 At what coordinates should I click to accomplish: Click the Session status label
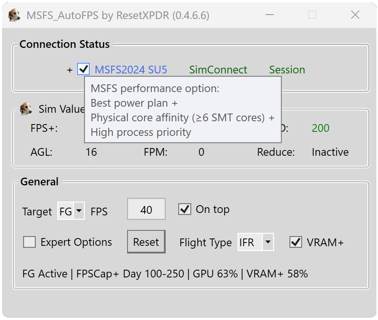[287, 70]
